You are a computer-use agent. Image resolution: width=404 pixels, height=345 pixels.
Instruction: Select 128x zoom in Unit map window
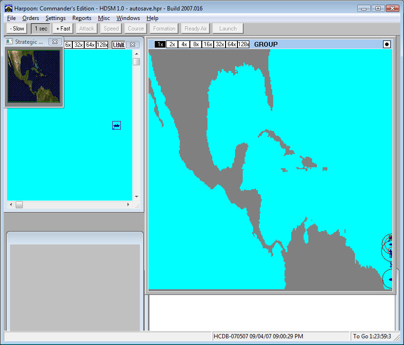coord(102,45)
